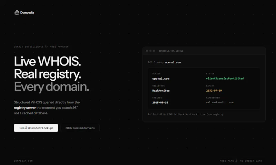Click the 580k curated domains button
Viewport: 276px width, 165px height.
[x=80, y=128]
